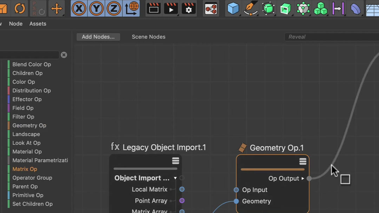The image size is (379, 213).
Task: Click the purple Point Array port
Action: tap(182, 201)
